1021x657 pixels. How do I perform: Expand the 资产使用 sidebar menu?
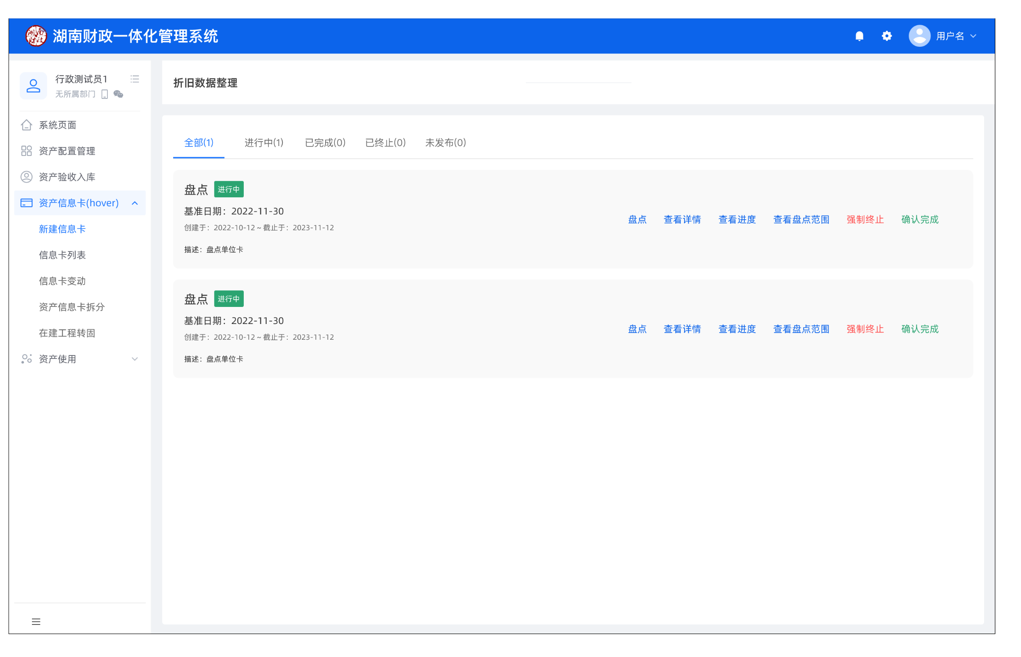134,359
